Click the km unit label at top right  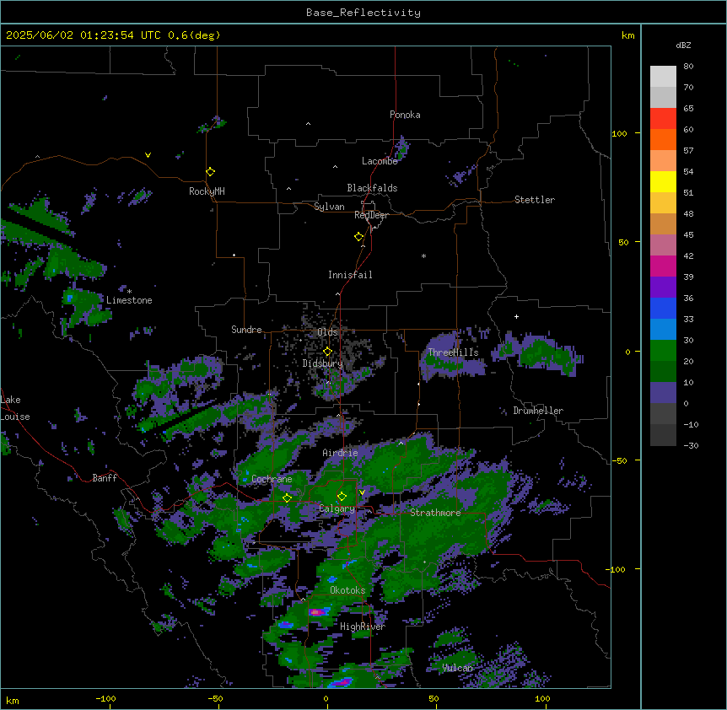point(627,35)
